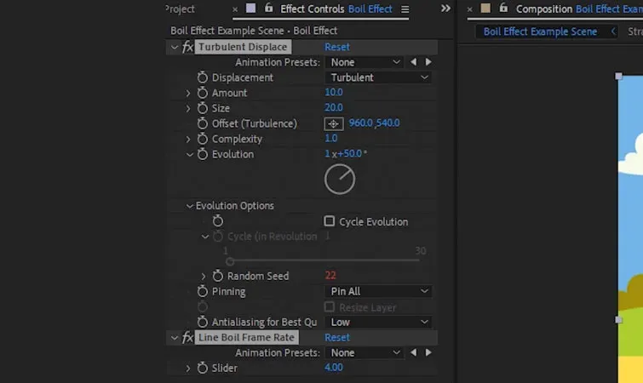This screenshot has height=383, width=643.
Task: Click Cycle revolutions slider handle
Action: pos(230,261)
